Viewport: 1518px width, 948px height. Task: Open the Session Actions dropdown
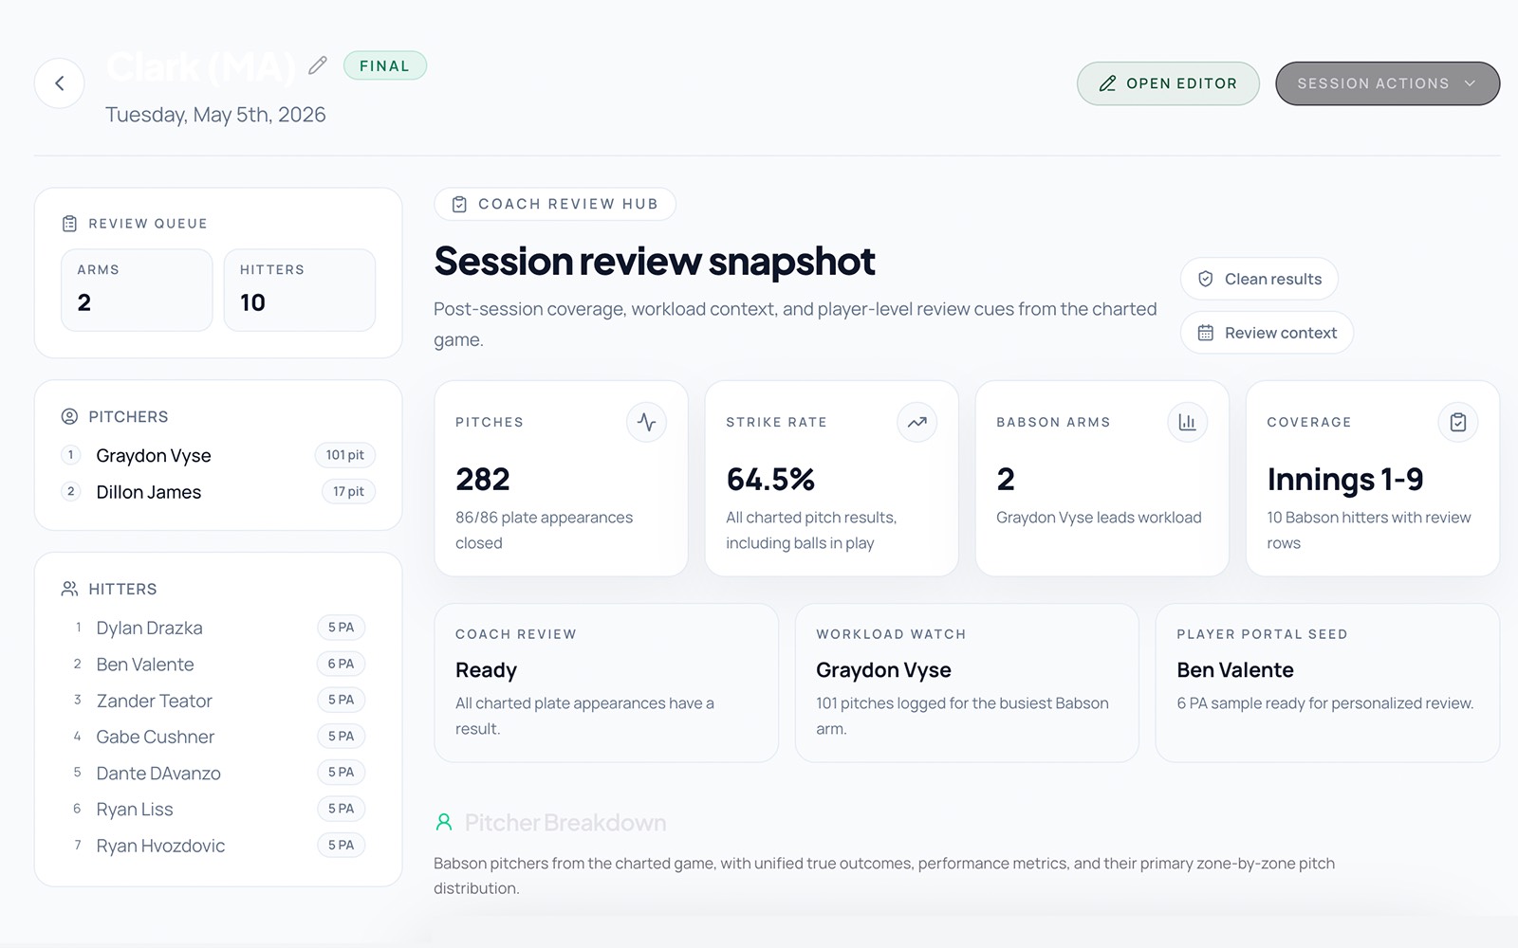1387,83
